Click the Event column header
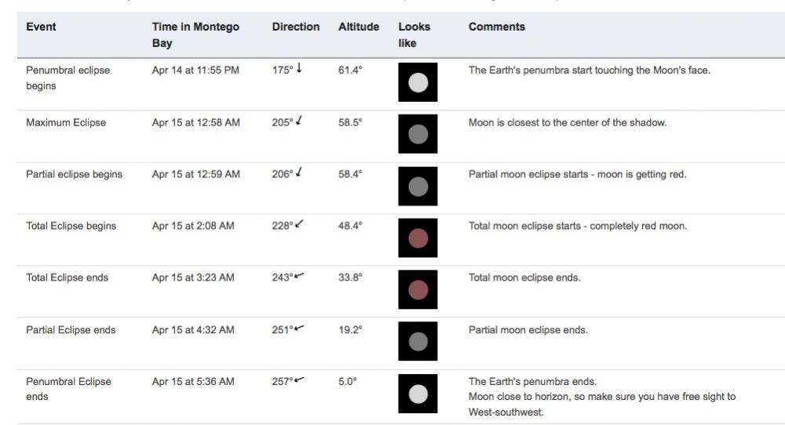785x425 pixels. 41,27
